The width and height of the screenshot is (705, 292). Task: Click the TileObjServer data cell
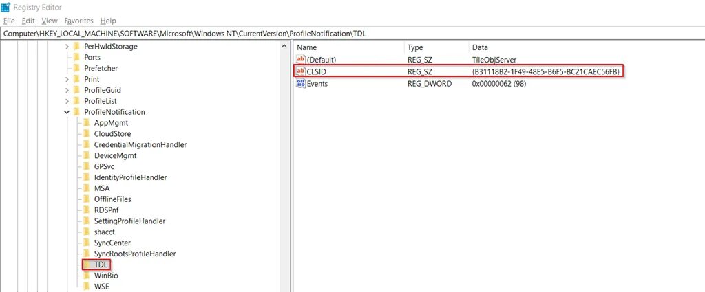[x=494, y=60]
